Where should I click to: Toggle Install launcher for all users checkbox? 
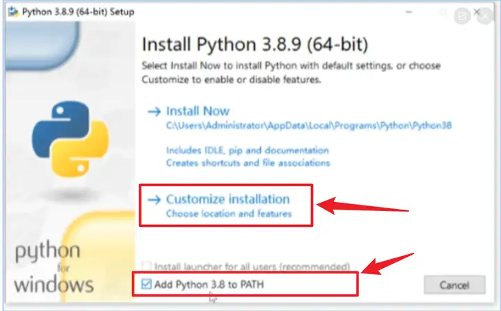click(147, 266)
